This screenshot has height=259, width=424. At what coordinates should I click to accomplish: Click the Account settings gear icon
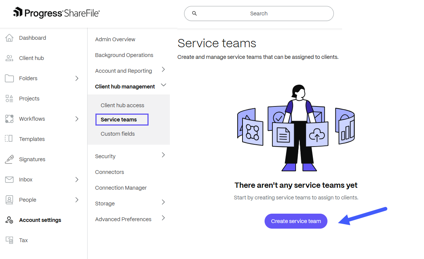(x=9, y=220)
